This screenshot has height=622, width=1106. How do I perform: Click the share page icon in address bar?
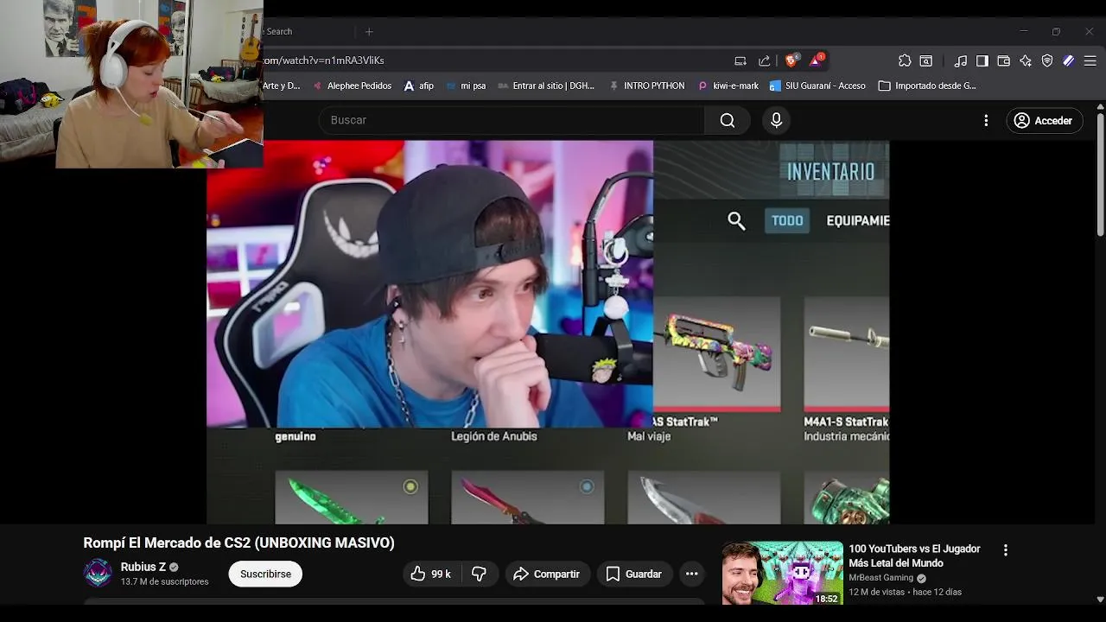[765, 60]
